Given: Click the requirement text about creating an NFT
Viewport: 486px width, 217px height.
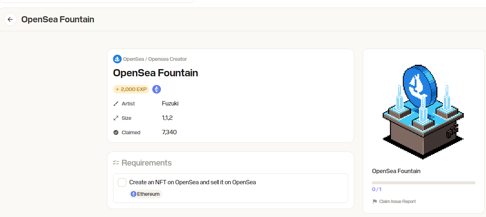Looking at the screenshot, I should click(193, 182).
